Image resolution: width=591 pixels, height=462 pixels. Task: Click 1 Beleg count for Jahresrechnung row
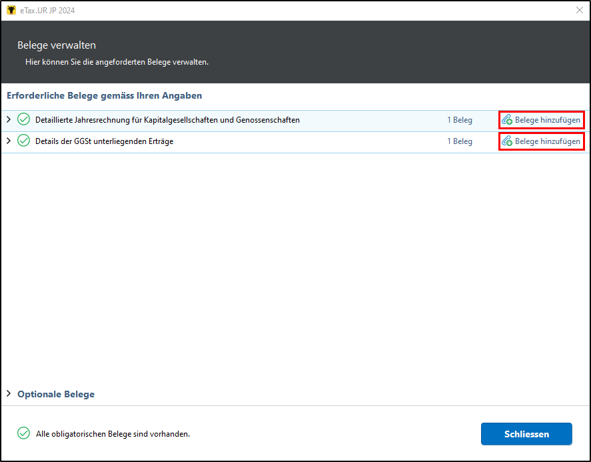coord(460,120)
